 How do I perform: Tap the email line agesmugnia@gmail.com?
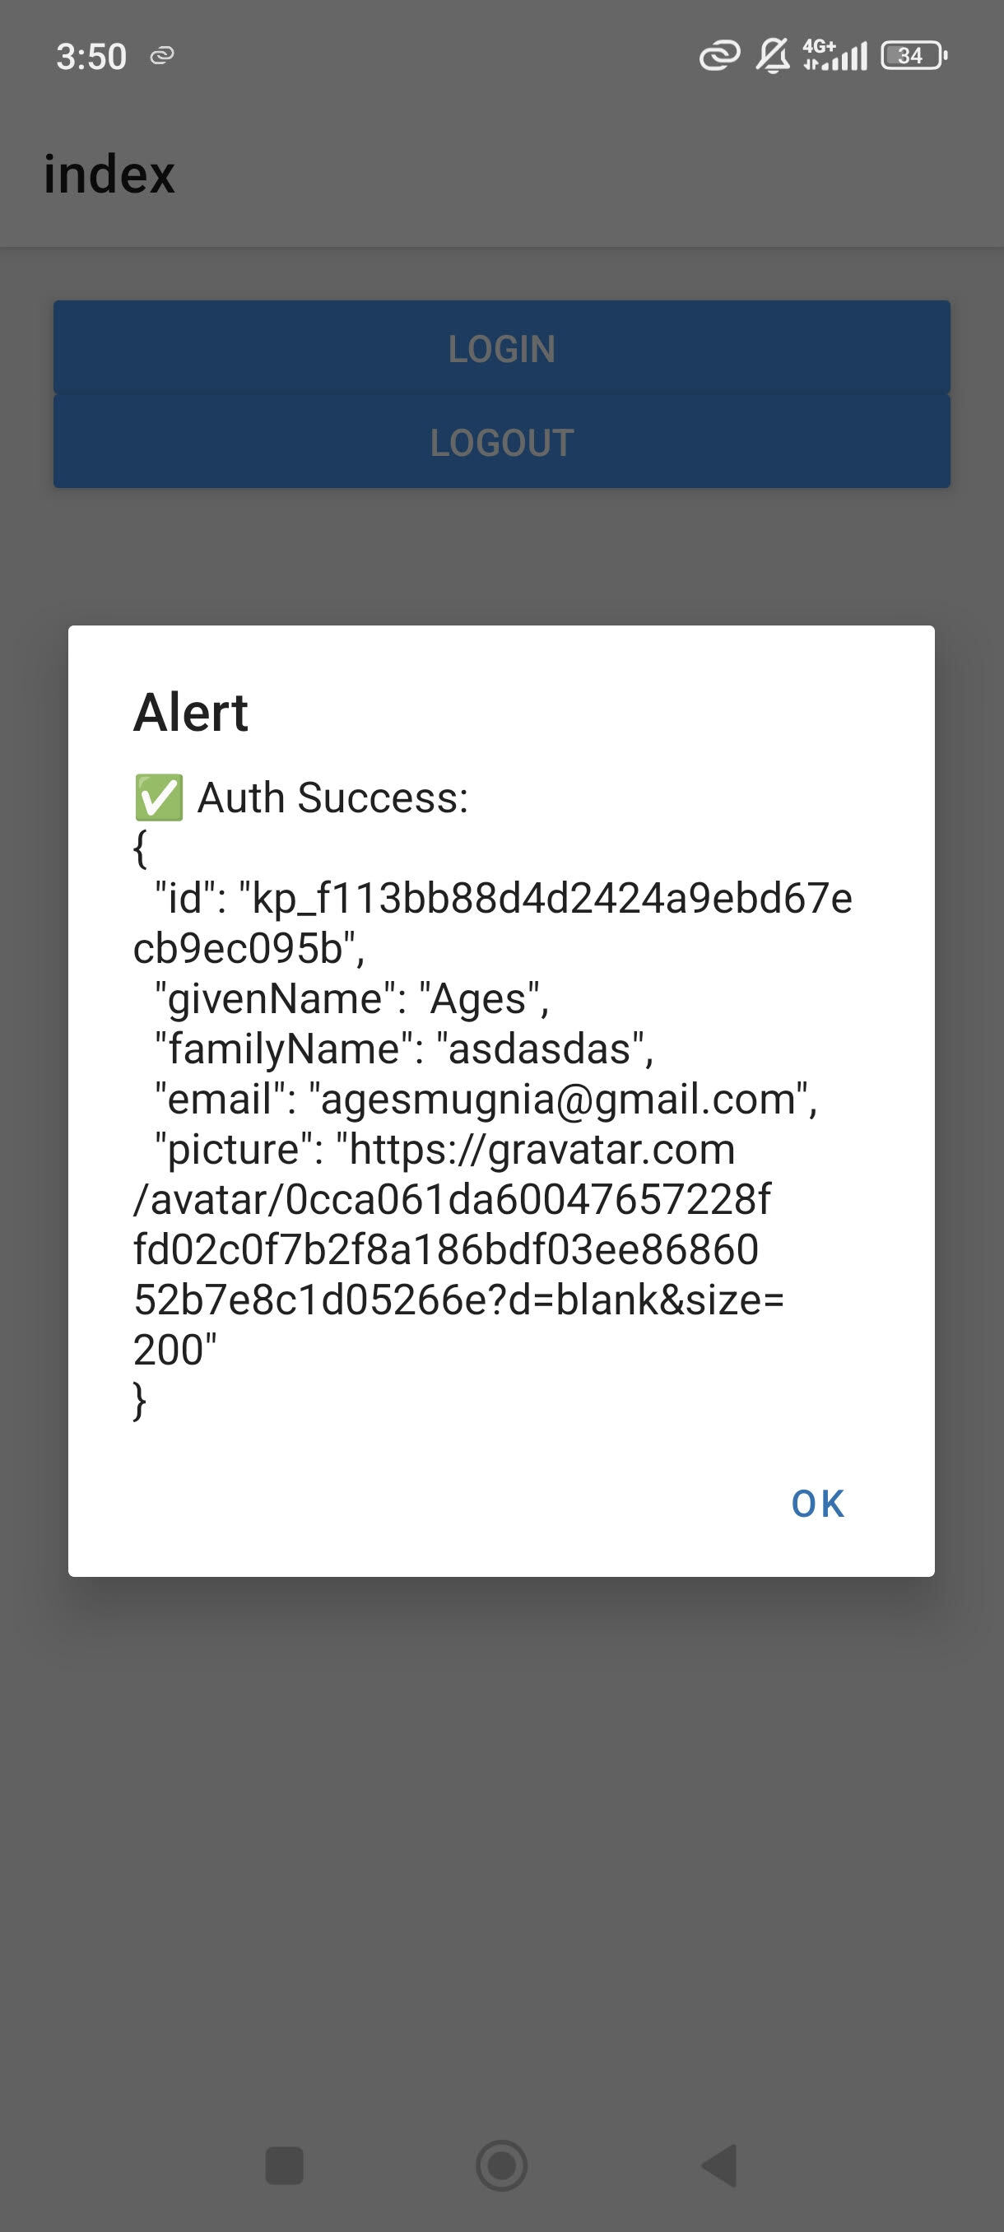click(486, 1099)
